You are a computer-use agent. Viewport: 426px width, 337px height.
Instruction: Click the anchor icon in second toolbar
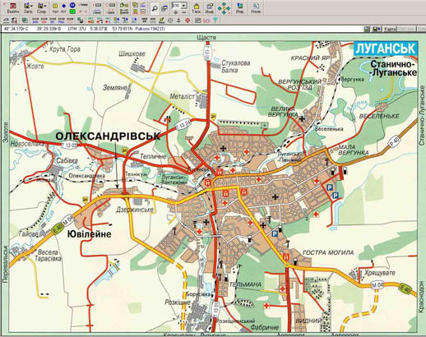point(178,21)
